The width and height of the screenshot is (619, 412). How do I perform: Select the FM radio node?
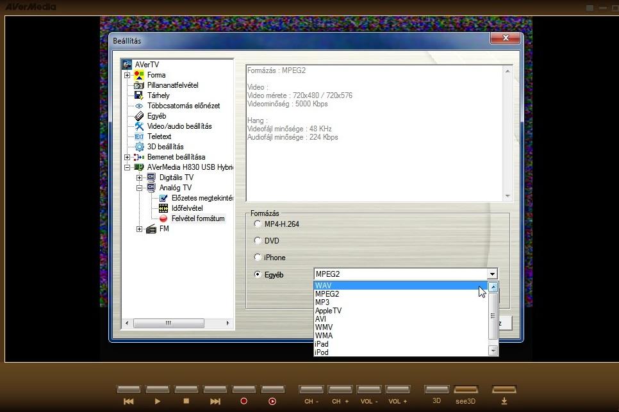(x=164, y=229)
